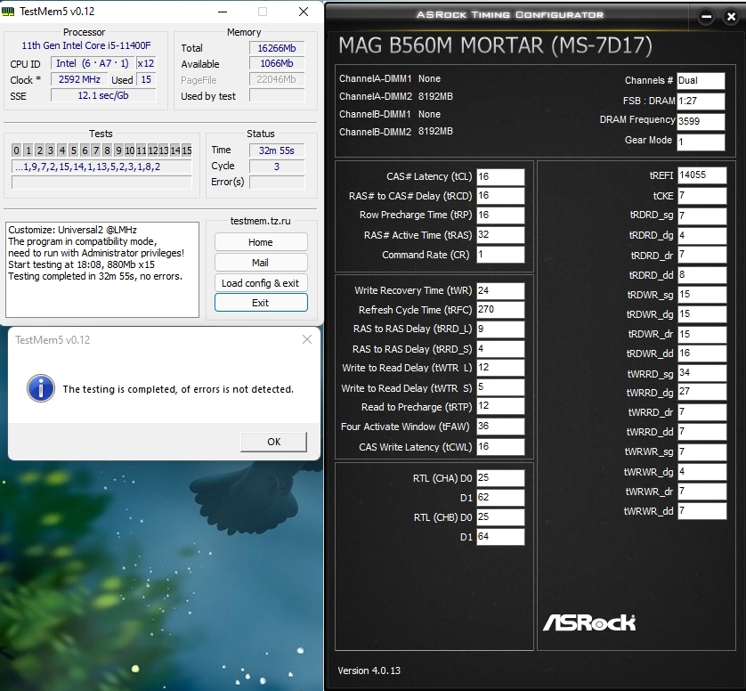Click the Available memory value 1066Mb
This screenshot has width=746, height=691.
277,64
